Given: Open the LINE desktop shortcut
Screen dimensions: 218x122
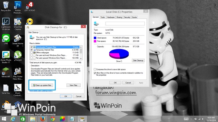Looking at the screenshot, I should pos(6,39).
